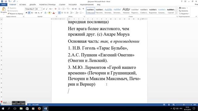
Task: Apply the Обычный style
Action: (x=91, y=11)
